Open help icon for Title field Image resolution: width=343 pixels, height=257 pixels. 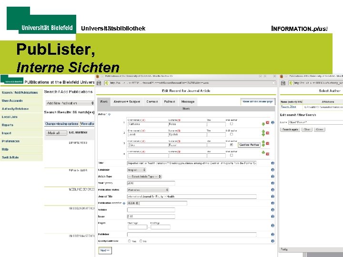click(x=272, y=163)
